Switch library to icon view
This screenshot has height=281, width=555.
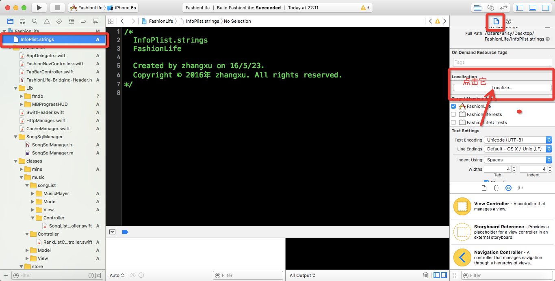pos(455,275)
